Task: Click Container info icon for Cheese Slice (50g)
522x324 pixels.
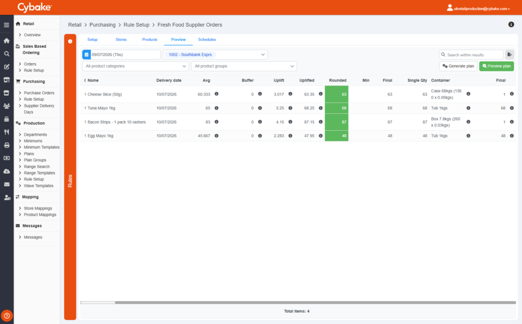Action: [468, 94]
